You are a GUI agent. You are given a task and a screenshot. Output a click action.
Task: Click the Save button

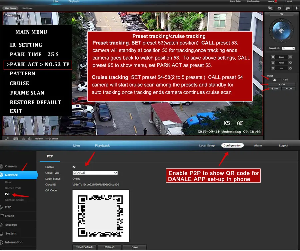135,247
